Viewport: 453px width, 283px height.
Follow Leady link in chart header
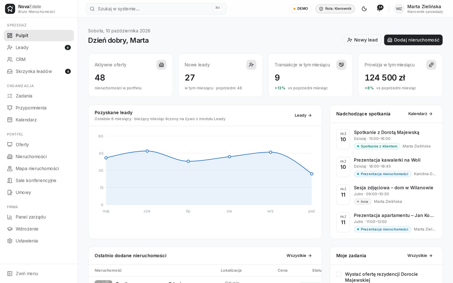(x=303, y=115)
